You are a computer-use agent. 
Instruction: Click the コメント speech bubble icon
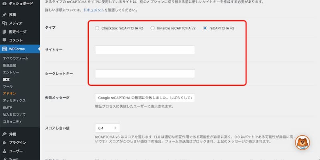pyautogui.click(x=4, y=40)
